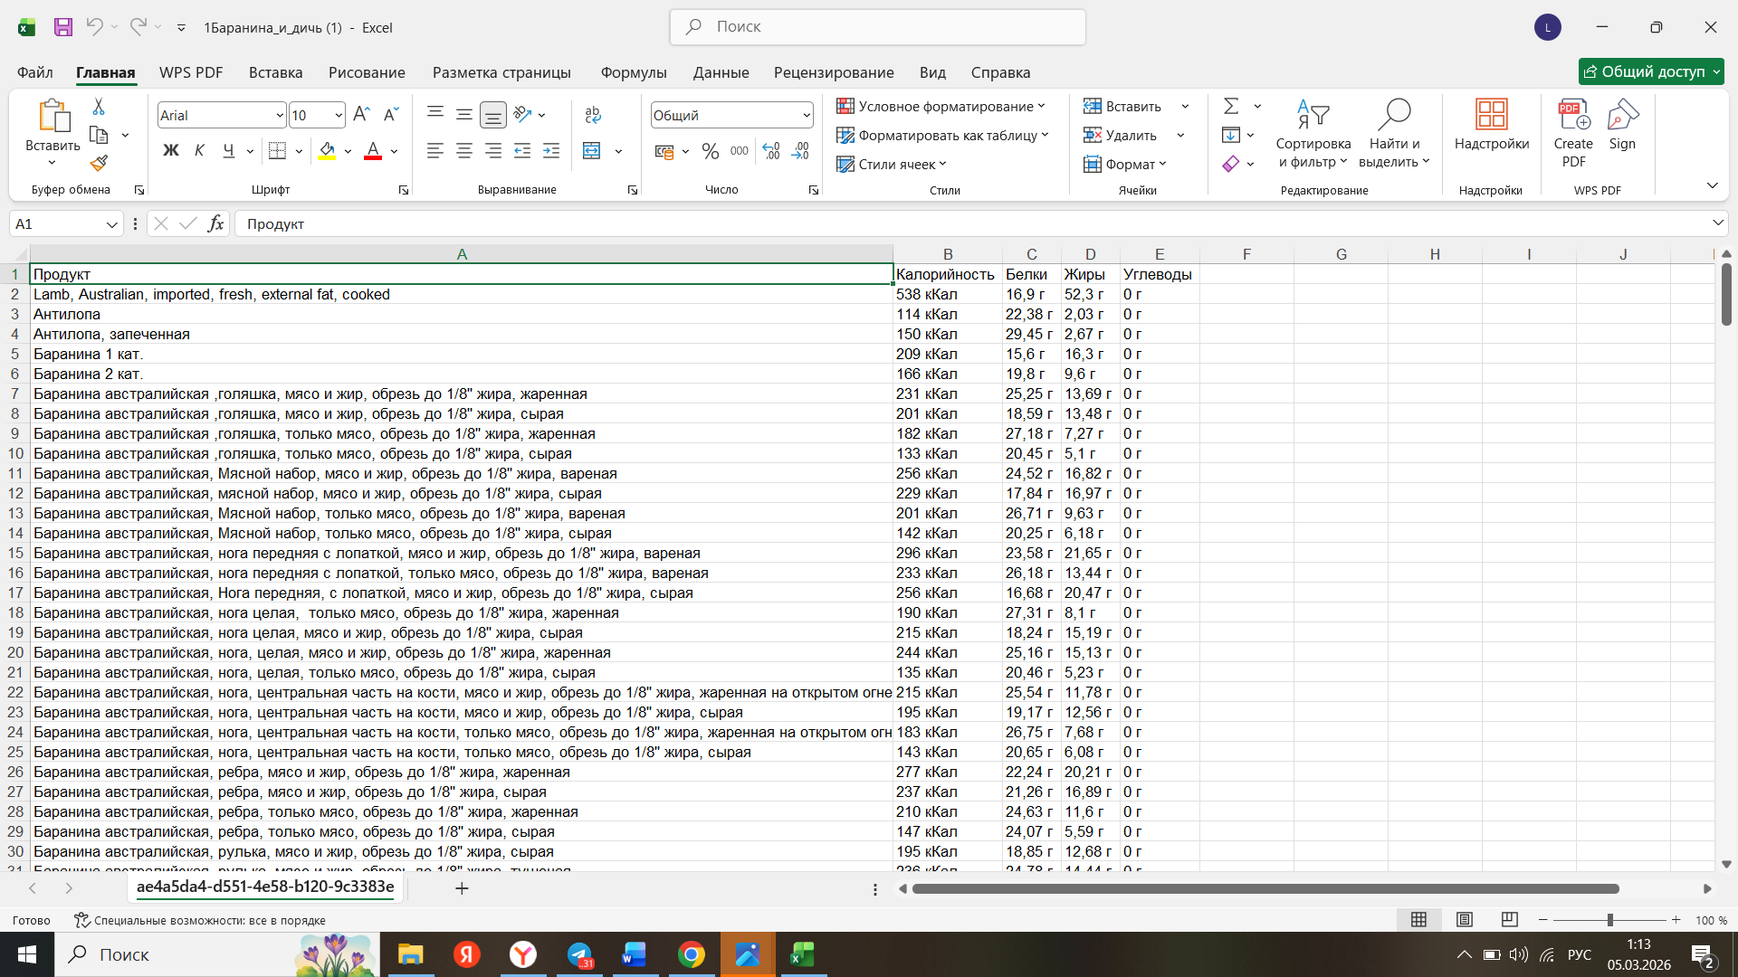Click Create PDF in WPS PDF group

click(1573, 133)
